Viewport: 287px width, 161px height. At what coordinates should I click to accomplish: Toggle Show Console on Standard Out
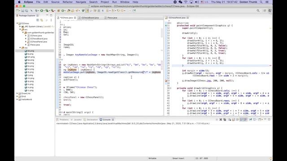pyautogui.click(x=241, y=119)
